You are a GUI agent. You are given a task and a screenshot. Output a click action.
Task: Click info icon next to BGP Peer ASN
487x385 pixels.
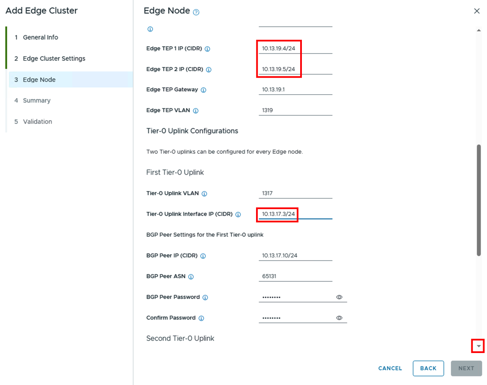[x=191, y=277]
